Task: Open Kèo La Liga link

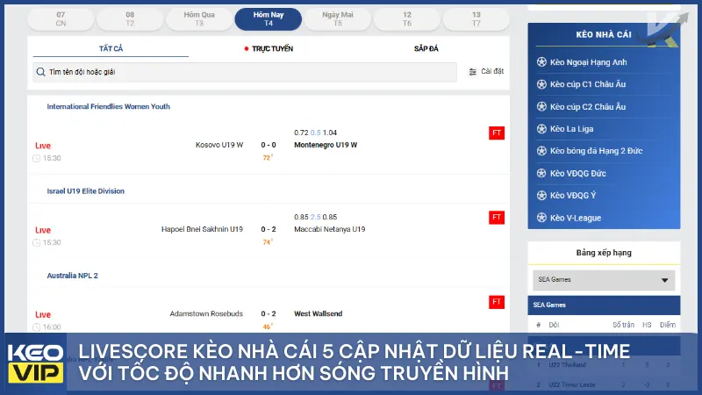Action: 572,129
